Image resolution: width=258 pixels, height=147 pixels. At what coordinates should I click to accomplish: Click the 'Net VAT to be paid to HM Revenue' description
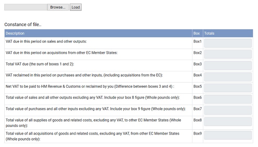tap(90, 86)
